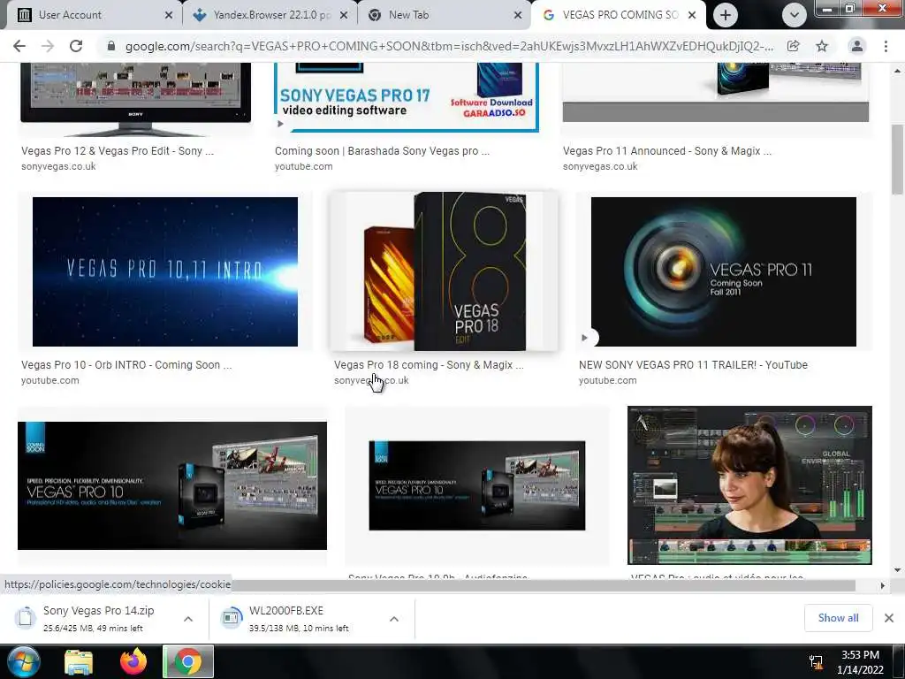Click the horizontal scrollbar right arrow
905x679 pixels.
pos(883,585)
